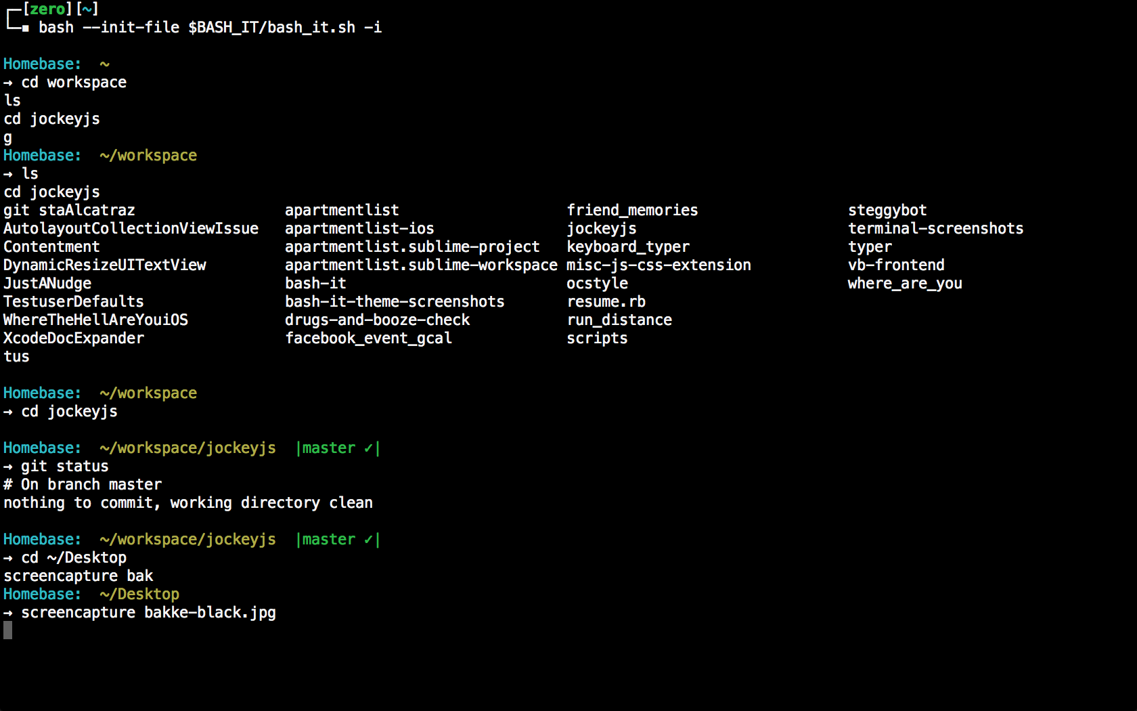1137x711 pixels.
Task: Click the screencapture bakke-black.jpg command
Action: (x=148, y=612)
